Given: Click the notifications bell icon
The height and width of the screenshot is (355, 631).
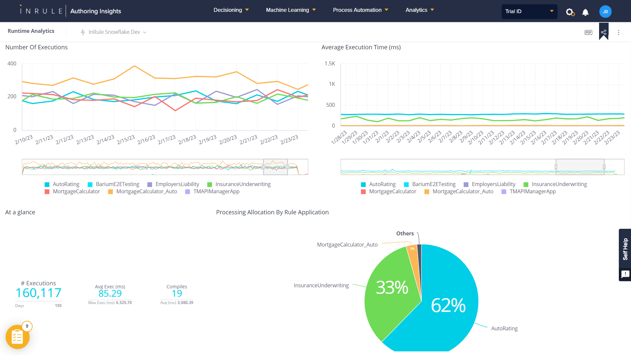Looking at the screenshot, I should [x=586, y=12].
